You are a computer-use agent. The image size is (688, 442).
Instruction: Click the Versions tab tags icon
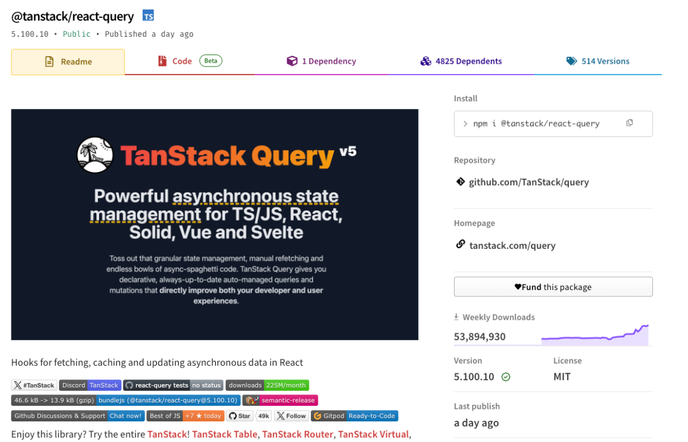coord(572,61)
